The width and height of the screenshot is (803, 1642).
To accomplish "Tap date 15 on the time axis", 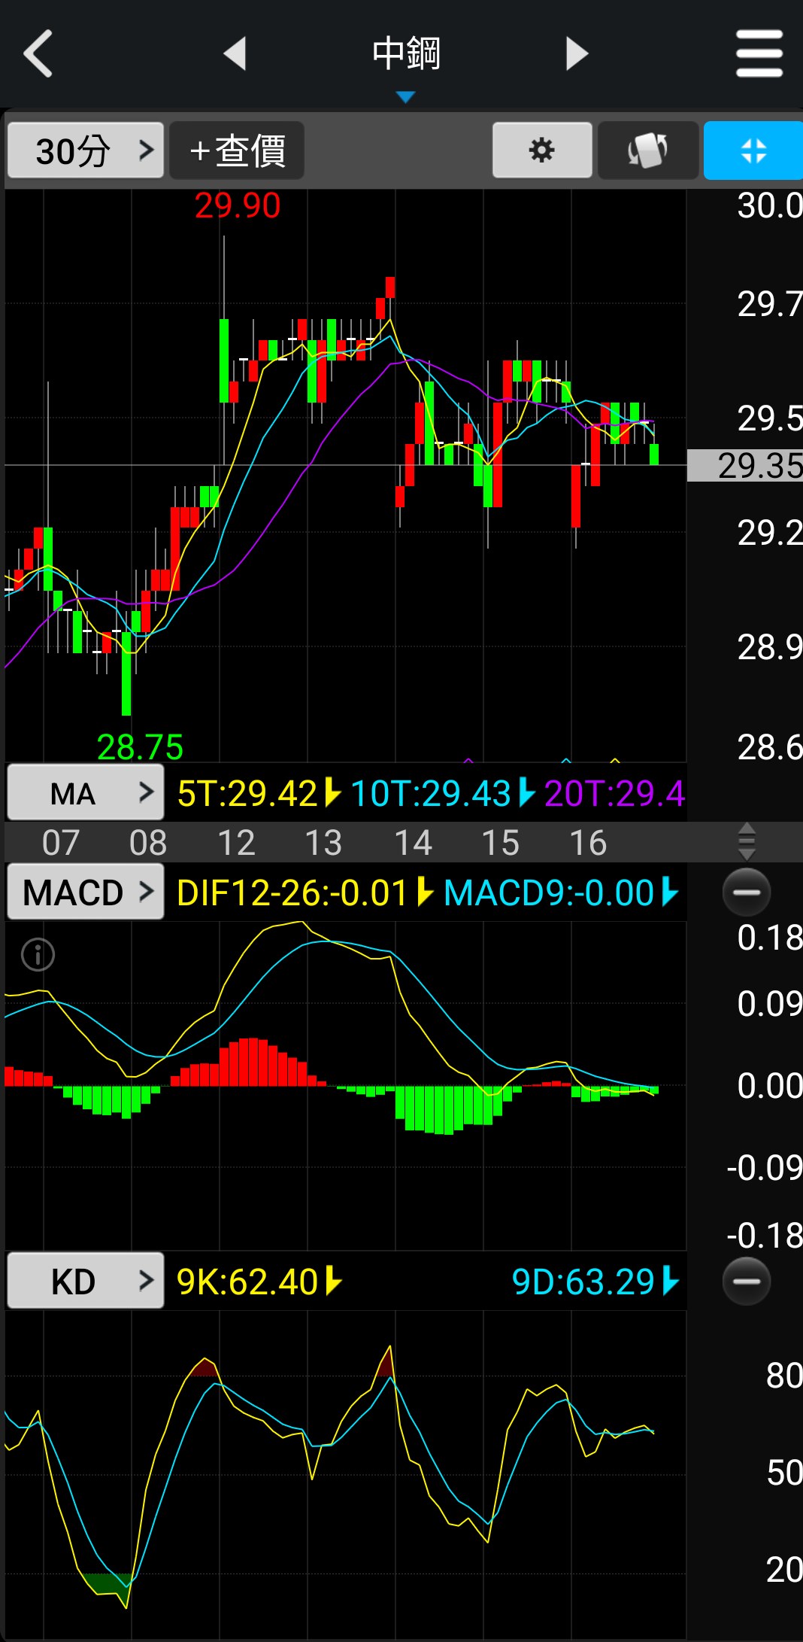I will [500, 842].
